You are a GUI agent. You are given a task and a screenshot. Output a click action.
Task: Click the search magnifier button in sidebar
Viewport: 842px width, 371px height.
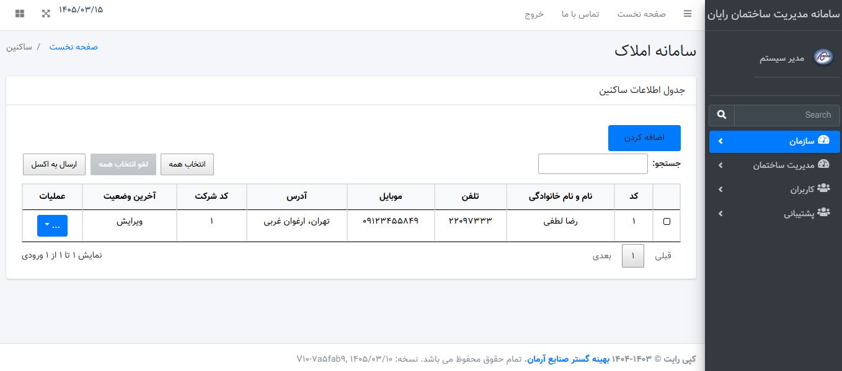722,115
